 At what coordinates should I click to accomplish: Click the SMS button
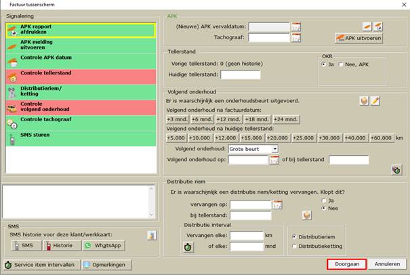point(26,246)
